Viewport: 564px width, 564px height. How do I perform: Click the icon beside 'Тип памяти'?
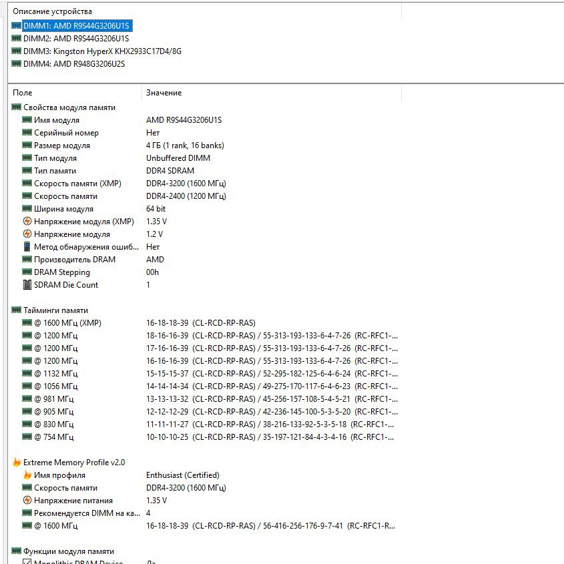(x=27, y=170)
